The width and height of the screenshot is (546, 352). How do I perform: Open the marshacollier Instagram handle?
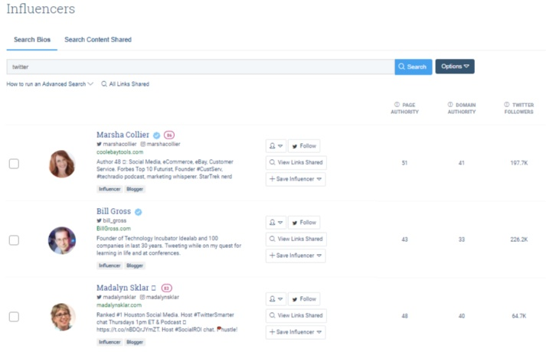pos(160,144)
